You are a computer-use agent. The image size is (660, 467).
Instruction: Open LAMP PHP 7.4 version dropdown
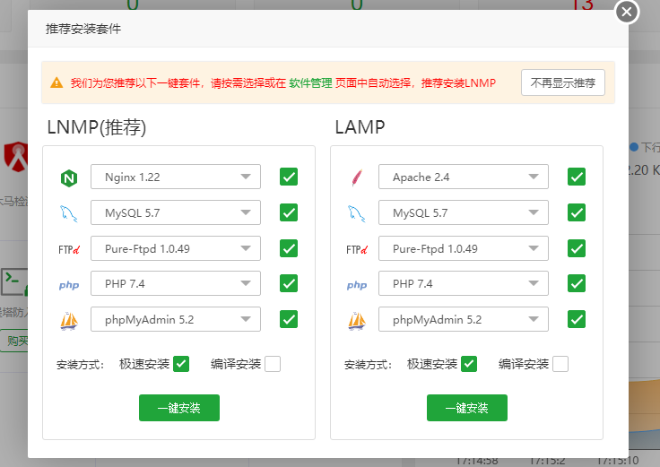coord(464,283)
